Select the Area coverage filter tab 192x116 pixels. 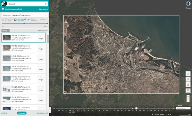(20, 20)
